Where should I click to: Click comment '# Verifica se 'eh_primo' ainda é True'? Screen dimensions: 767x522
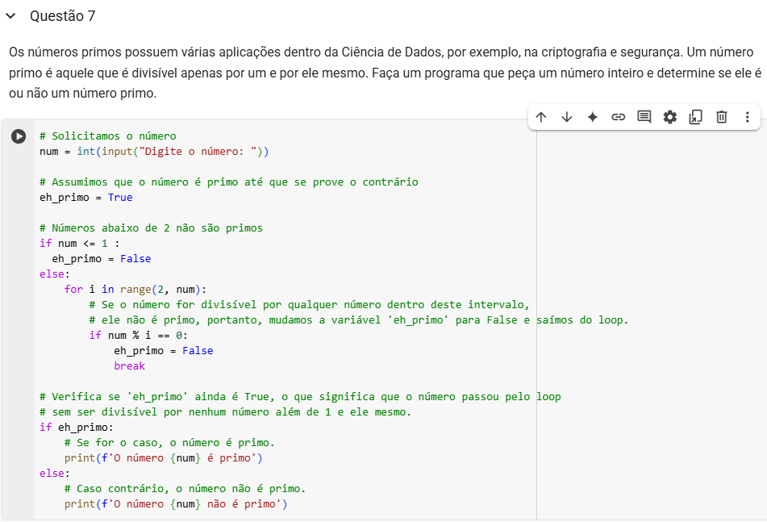[x=300, y=397]
